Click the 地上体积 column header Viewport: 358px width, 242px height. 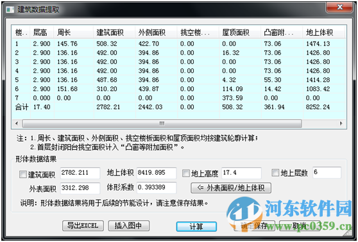(x=324, y=33)
